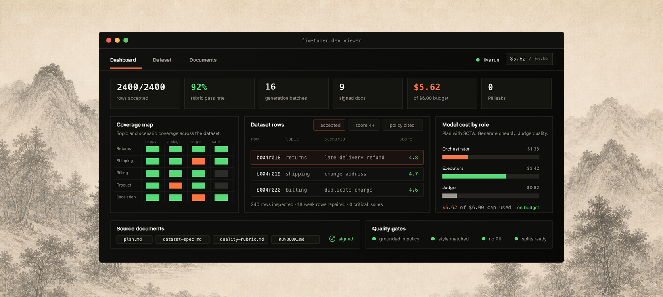The height and width of the screenshot is (297, 663).
Task: Click the yellow minimize window button
Action: 117,40
